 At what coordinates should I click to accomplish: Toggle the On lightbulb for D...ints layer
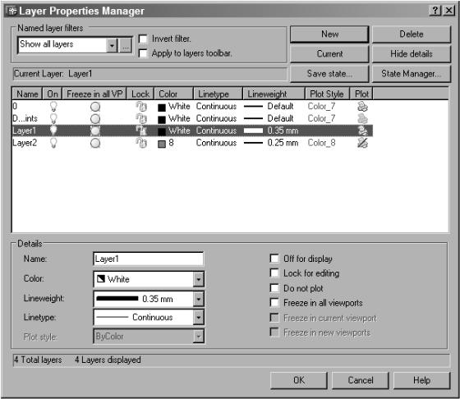(x=53, y=119)
